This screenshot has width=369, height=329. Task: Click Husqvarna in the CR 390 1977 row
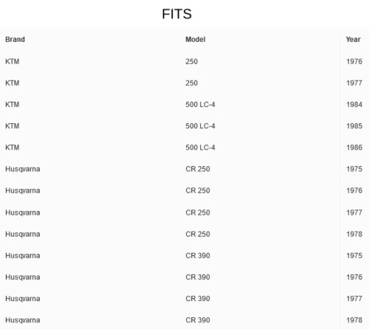[x=23, y=299]
